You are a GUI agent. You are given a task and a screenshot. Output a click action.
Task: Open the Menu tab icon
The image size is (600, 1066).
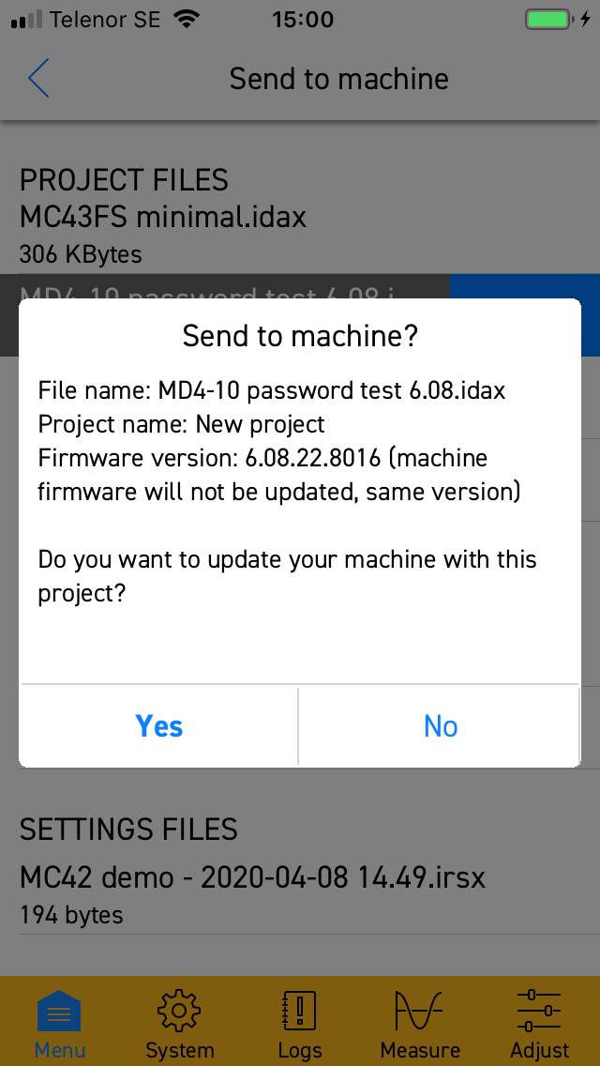(58, 1010)
